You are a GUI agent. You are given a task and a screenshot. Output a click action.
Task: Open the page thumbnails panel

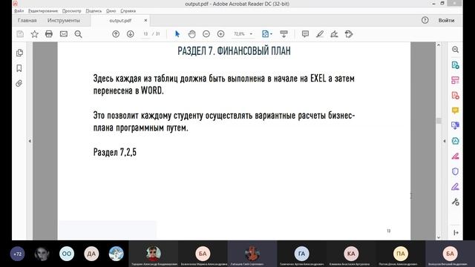click(x=19, y=53)
